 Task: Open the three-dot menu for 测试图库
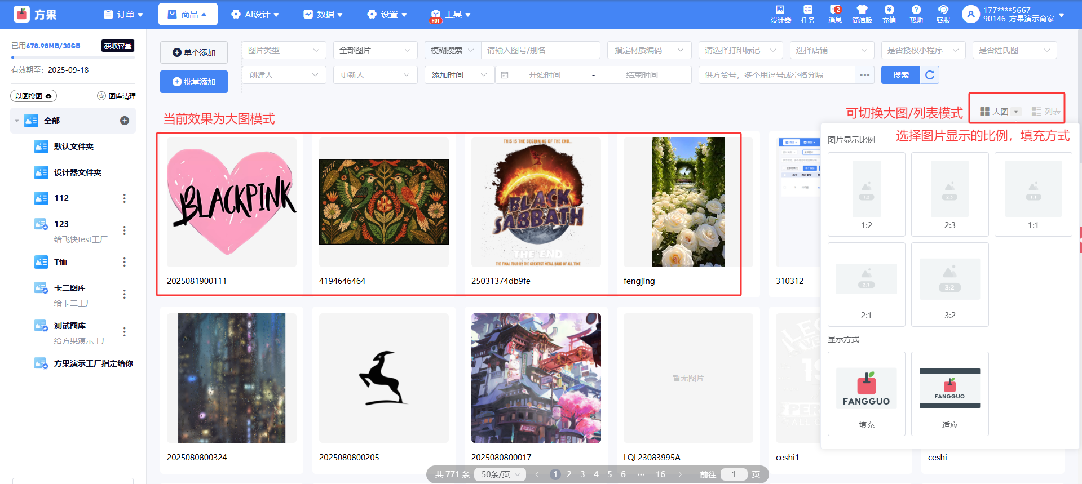125,332
